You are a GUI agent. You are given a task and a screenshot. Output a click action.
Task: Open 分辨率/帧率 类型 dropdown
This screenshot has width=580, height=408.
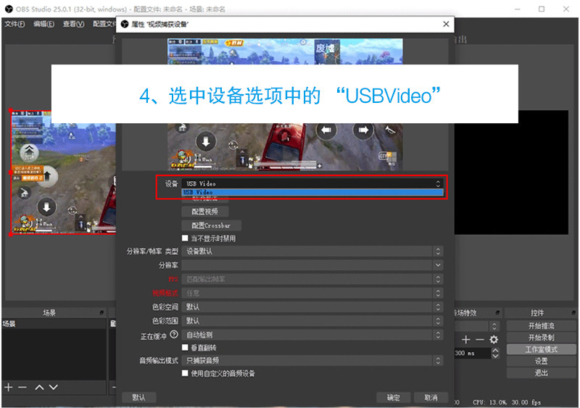pos(312,251)
